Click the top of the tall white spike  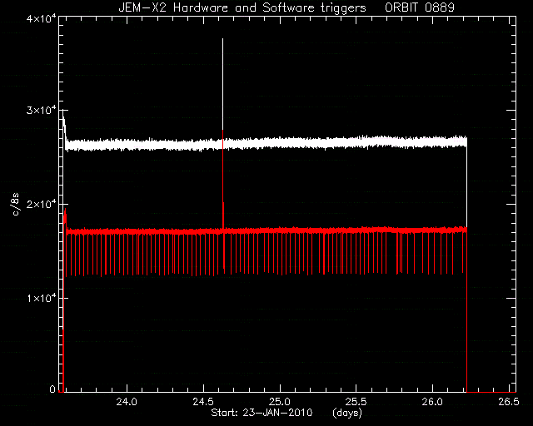coord(222,39)
